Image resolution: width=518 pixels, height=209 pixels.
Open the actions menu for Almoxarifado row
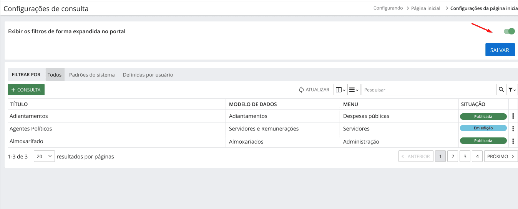(513, 141)
